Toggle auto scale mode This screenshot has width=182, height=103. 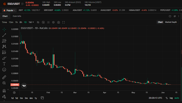tap(177, 98)
